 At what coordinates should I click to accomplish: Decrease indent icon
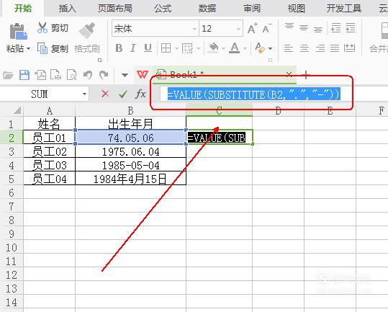[335, 28]
